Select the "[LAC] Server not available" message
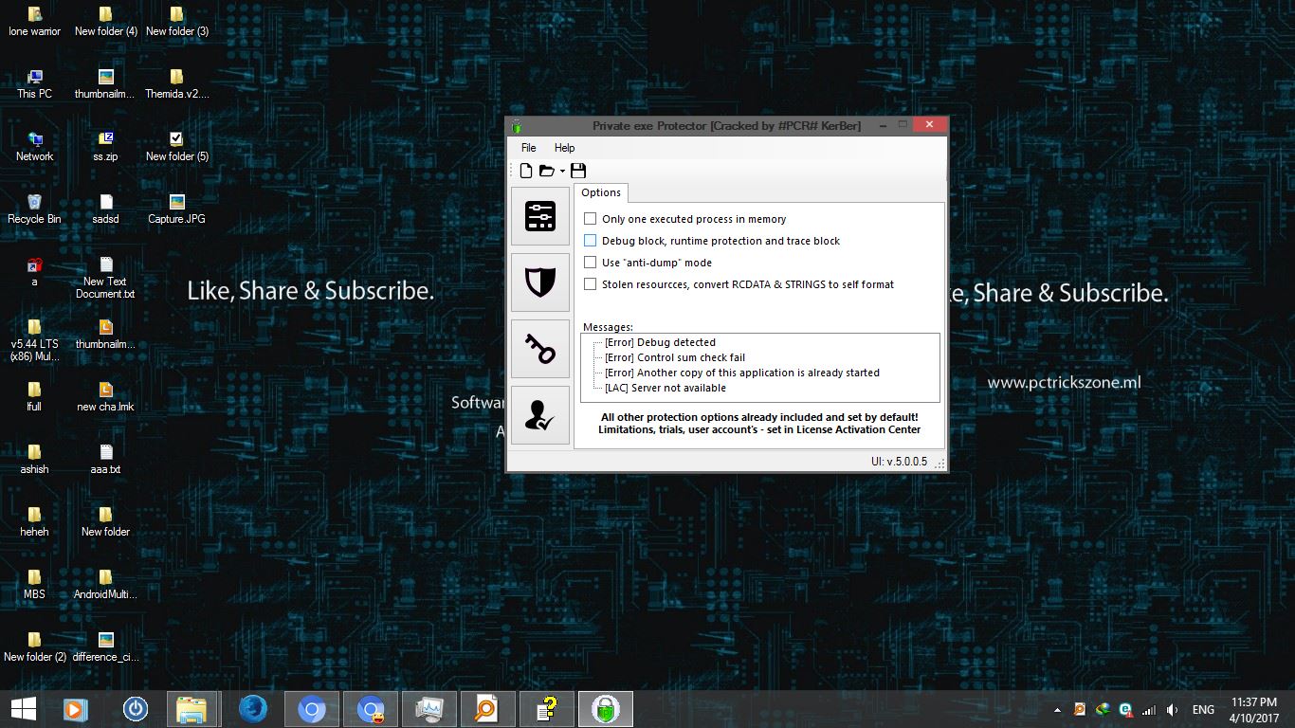This screenshot has width=1295, height=728. 666,388
